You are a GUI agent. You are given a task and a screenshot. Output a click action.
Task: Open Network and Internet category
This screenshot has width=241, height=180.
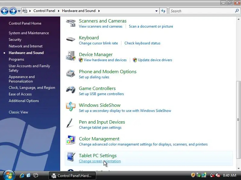pyautogui.click(x=26, y=46)
